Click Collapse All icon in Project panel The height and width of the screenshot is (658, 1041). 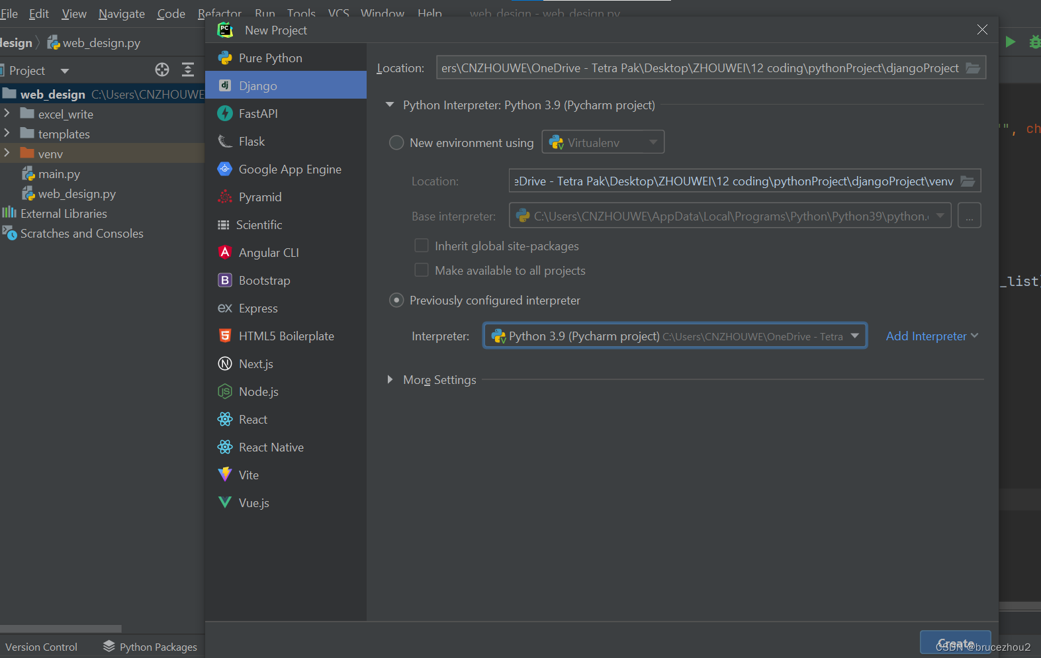coord(188,70)
